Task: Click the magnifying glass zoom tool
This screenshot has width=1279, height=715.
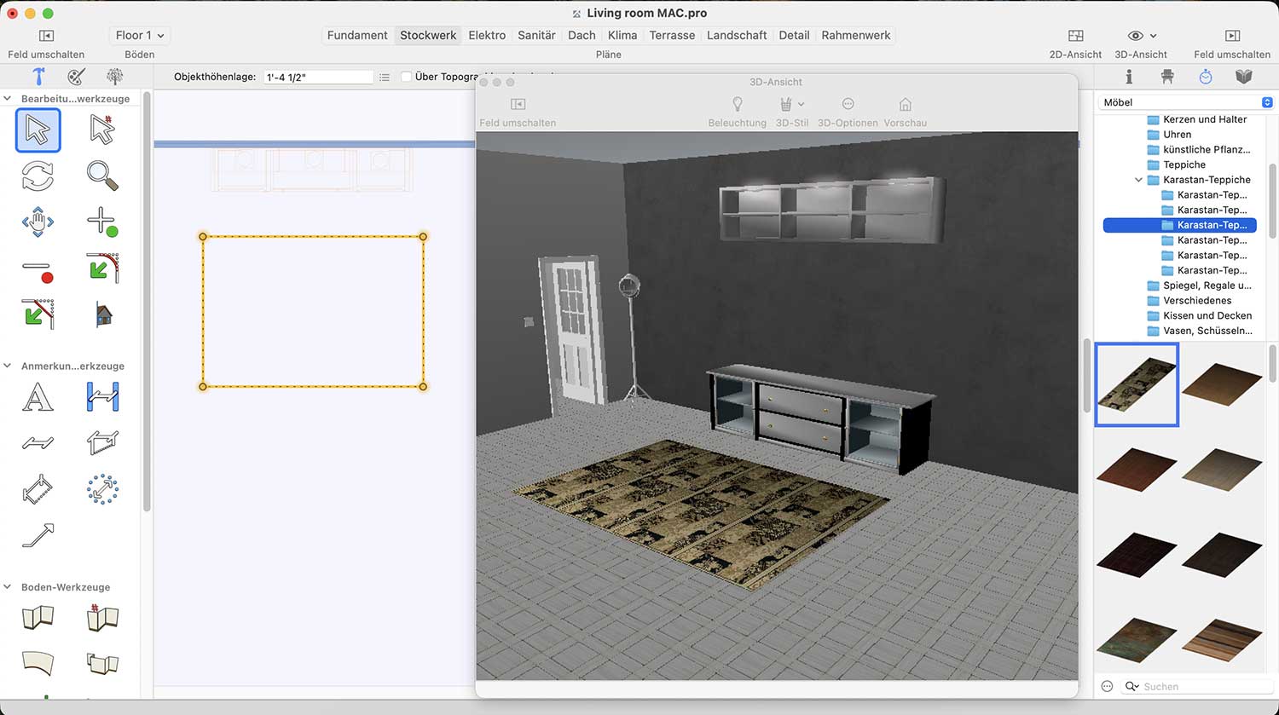Action: (x=102, y=175)
